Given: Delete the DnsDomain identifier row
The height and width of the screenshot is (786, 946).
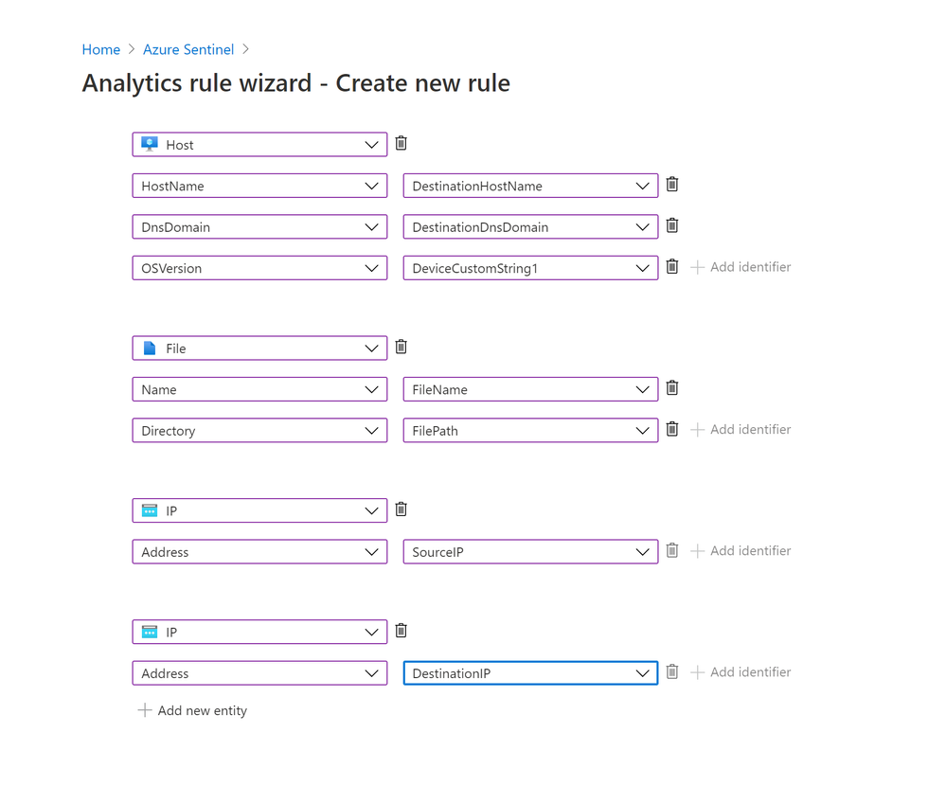Looking at the screenshot, I should tap(672, 225).
